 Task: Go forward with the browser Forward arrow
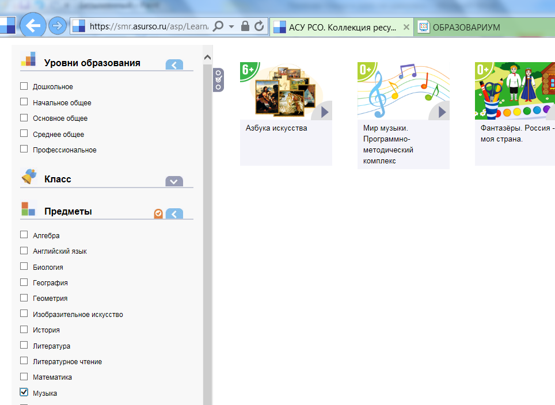tap(58, 25)
